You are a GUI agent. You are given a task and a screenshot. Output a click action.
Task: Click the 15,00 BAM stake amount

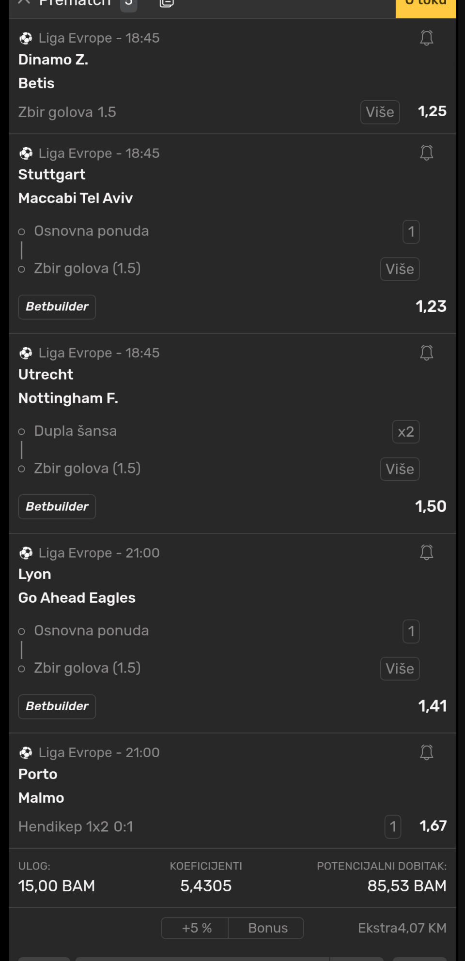[x=57, y=886]
